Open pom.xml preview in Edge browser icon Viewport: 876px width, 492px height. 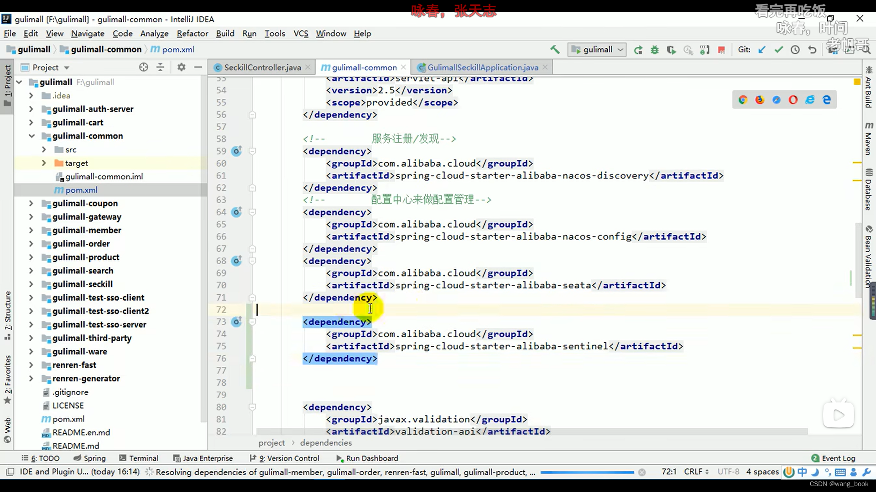[827, 100]
